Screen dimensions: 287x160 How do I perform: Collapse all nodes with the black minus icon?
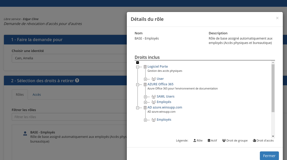pos(137,63)
